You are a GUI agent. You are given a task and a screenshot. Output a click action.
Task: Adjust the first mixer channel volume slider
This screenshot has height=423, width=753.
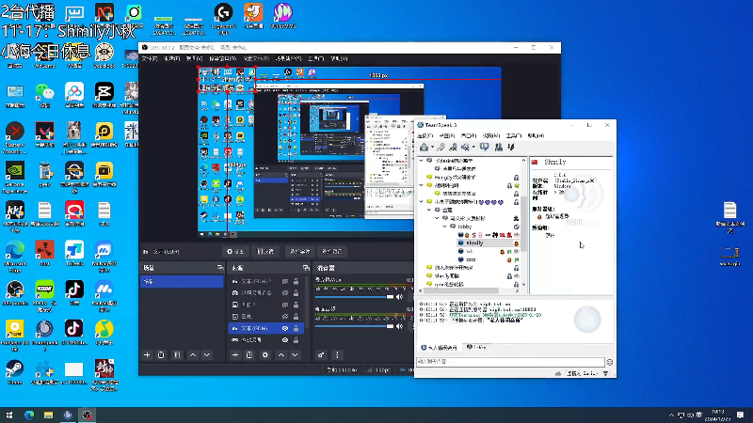(x=355, y=297)
